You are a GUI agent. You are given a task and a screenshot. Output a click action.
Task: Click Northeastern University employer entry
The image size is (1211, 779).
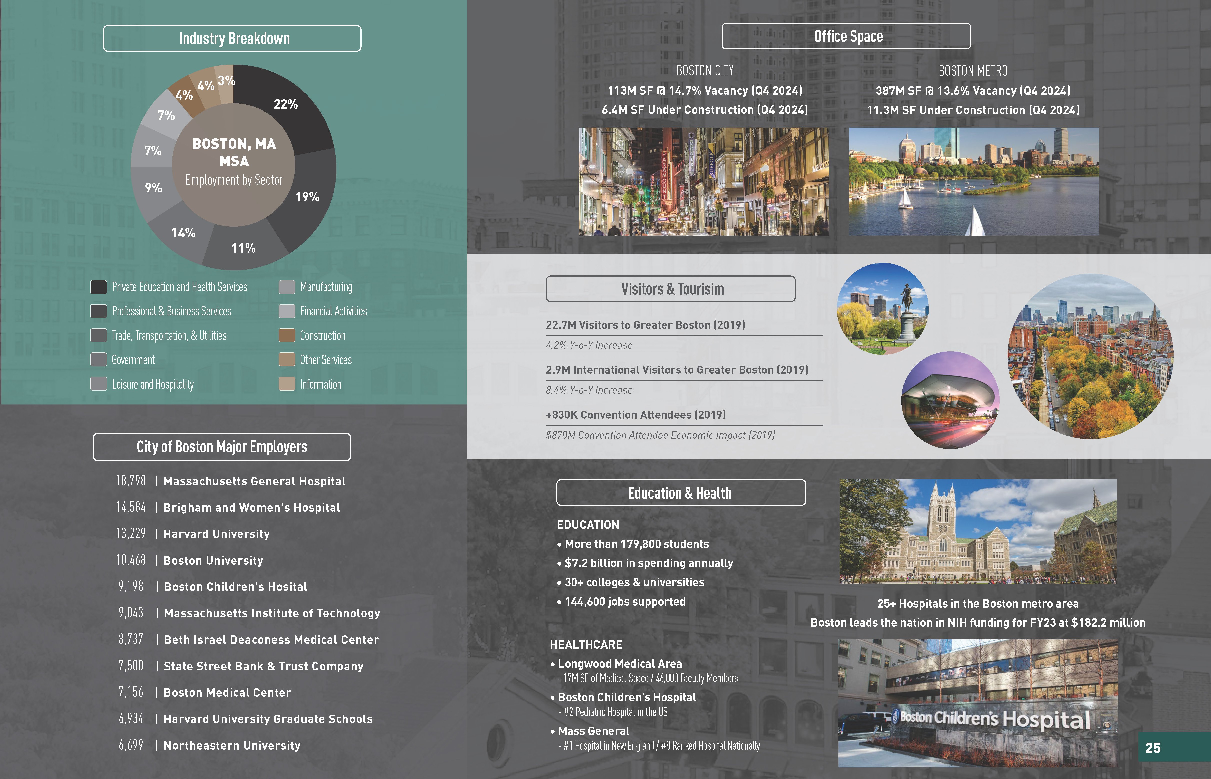click(232, 746)
